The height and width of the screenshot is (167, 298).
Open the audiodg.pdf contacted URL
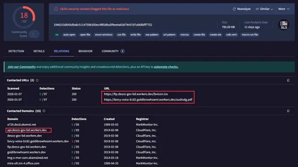click(148, 99)
